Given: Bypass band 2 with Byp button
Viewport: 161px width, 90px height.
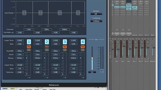Looking at the screenshot, I should coord(47,47).
